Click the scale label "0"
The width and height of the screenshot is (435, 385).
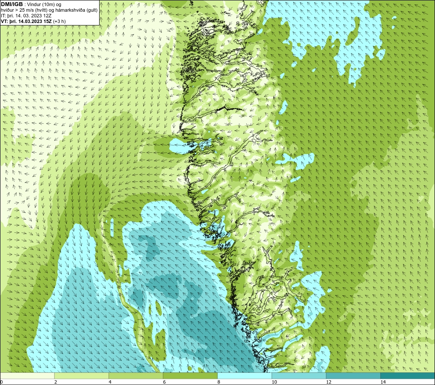point(1,382)
